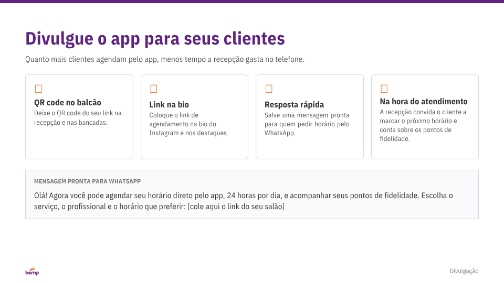Click the bemp logo in the footer
This screenshot has height=283, width=504.
(32, 271)
